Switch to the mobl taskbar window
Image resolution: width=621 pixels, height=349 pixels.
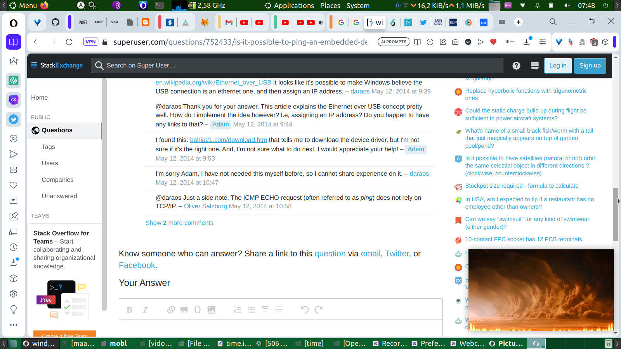click(x=114, y=344)
